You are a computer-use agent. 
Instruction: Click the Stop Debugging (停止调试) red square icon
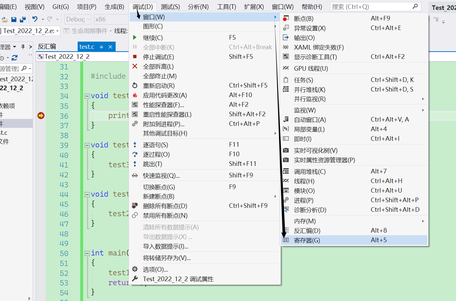click(135, 57)
